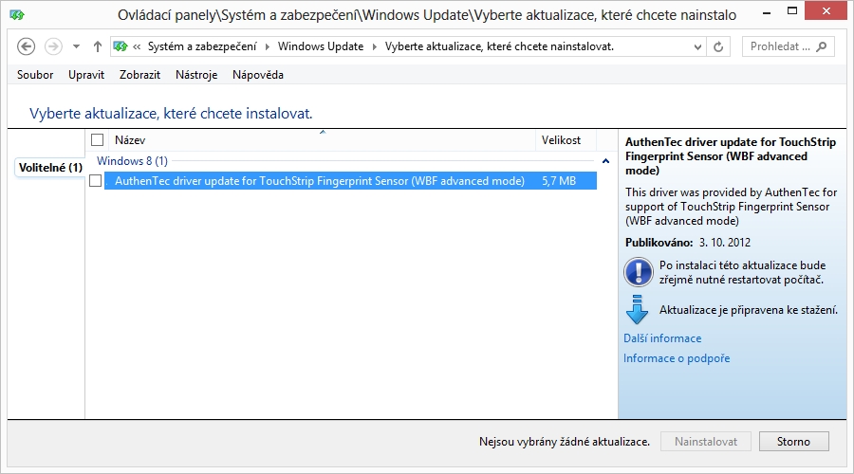
Task: Click the 'Vyberte aktualizace, které chcete instalovat.' heading
Action: coord(171,114)
